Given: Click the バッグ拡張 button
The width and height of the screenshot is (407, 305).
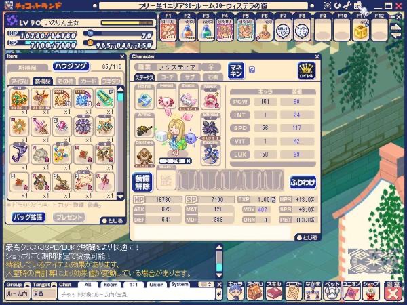Looking at the screenshot, I should (x=28, y=217).
